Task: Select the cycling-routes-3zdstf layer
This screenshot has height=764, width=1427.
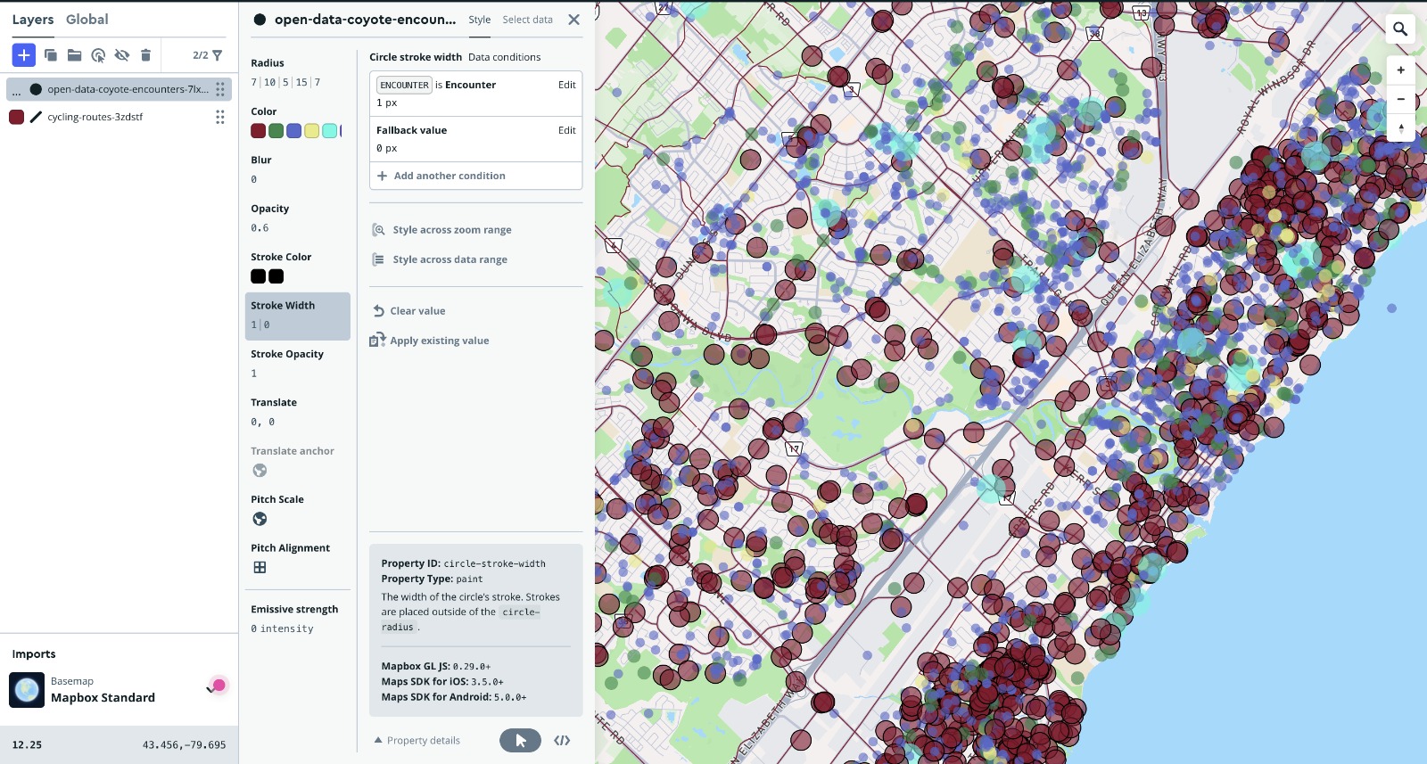Action: click(x=95, y=117)
